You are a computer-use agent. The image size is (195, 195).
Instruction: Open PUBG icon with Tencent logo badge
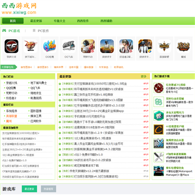click(x=145, y=46)
